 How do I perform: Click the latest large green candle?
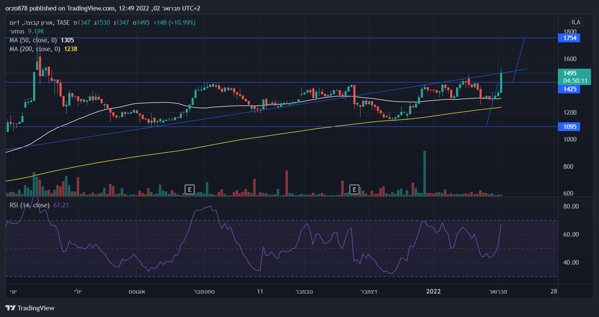click(x=501, y=83)
